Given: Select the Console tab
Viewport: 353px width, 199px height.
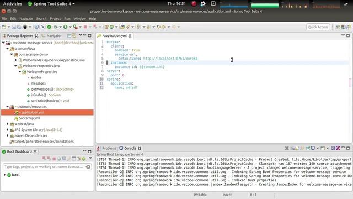Looking at the screenshot, I should (x=130, y=148).
